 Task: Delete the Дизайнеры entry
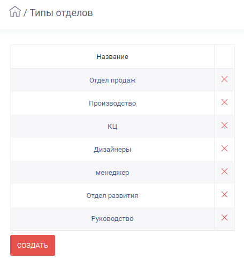point(224,149)
